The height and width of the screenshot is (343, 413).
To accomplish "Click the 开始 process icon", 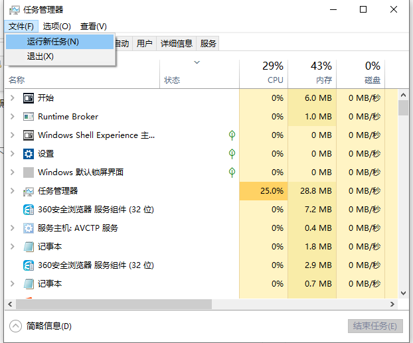I will coord(29,98).
